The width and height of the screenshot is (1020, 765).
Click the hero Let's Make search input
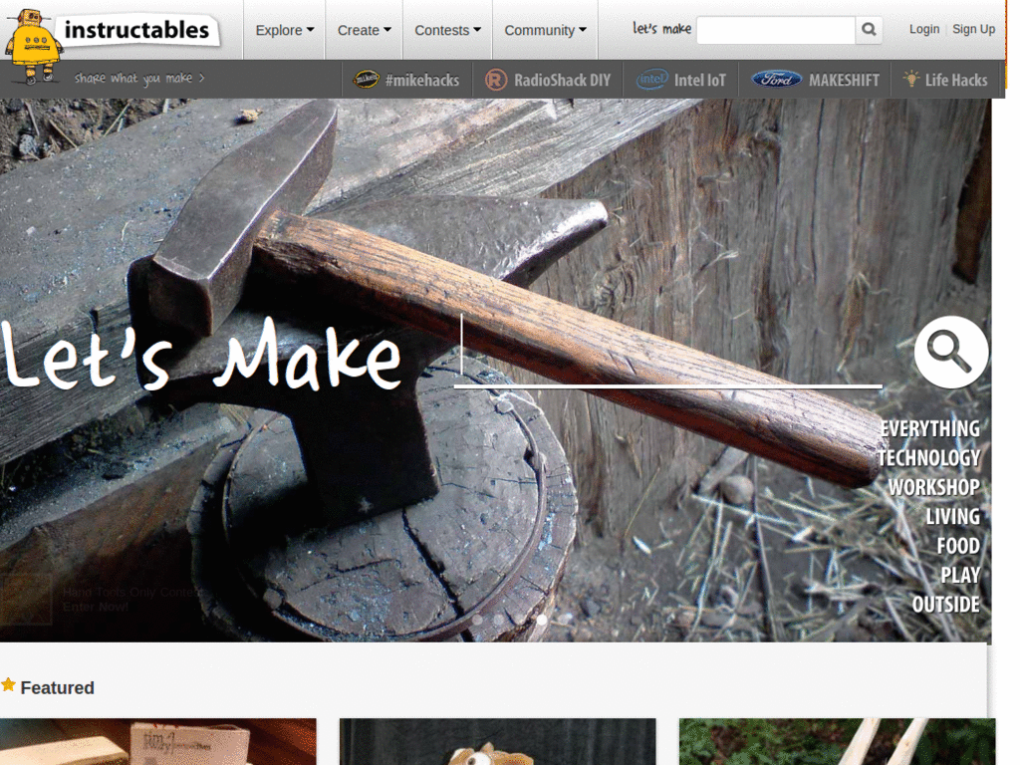click(x=668, y=352)
